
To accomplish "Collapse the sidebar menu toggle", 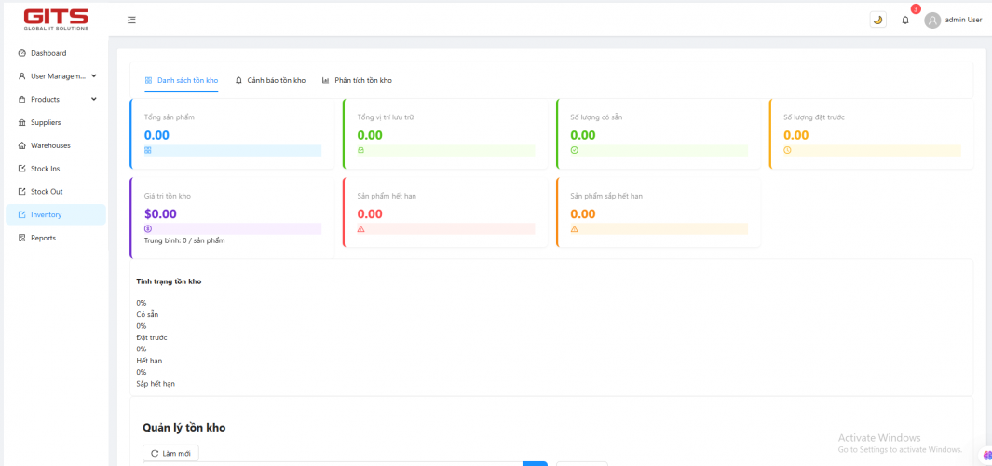I will pyautogui.click(x=131, y=21).
